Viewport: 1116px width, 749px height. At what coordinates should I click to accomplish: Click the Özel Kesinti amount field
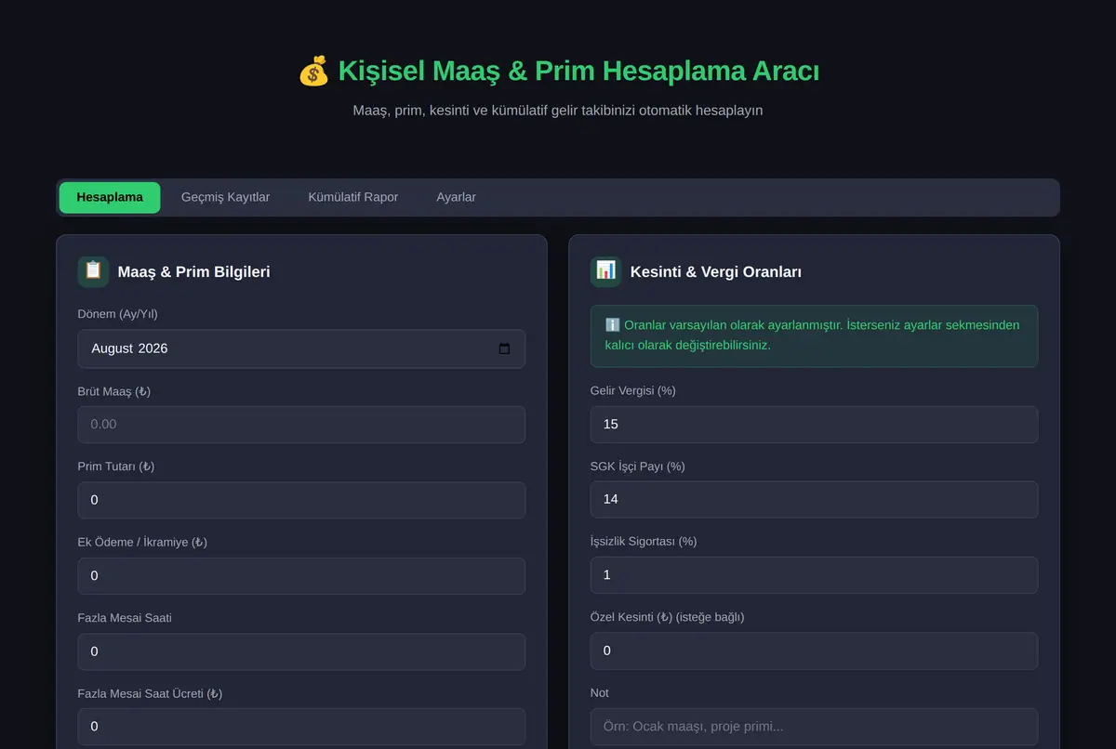(x=814, y=650)
